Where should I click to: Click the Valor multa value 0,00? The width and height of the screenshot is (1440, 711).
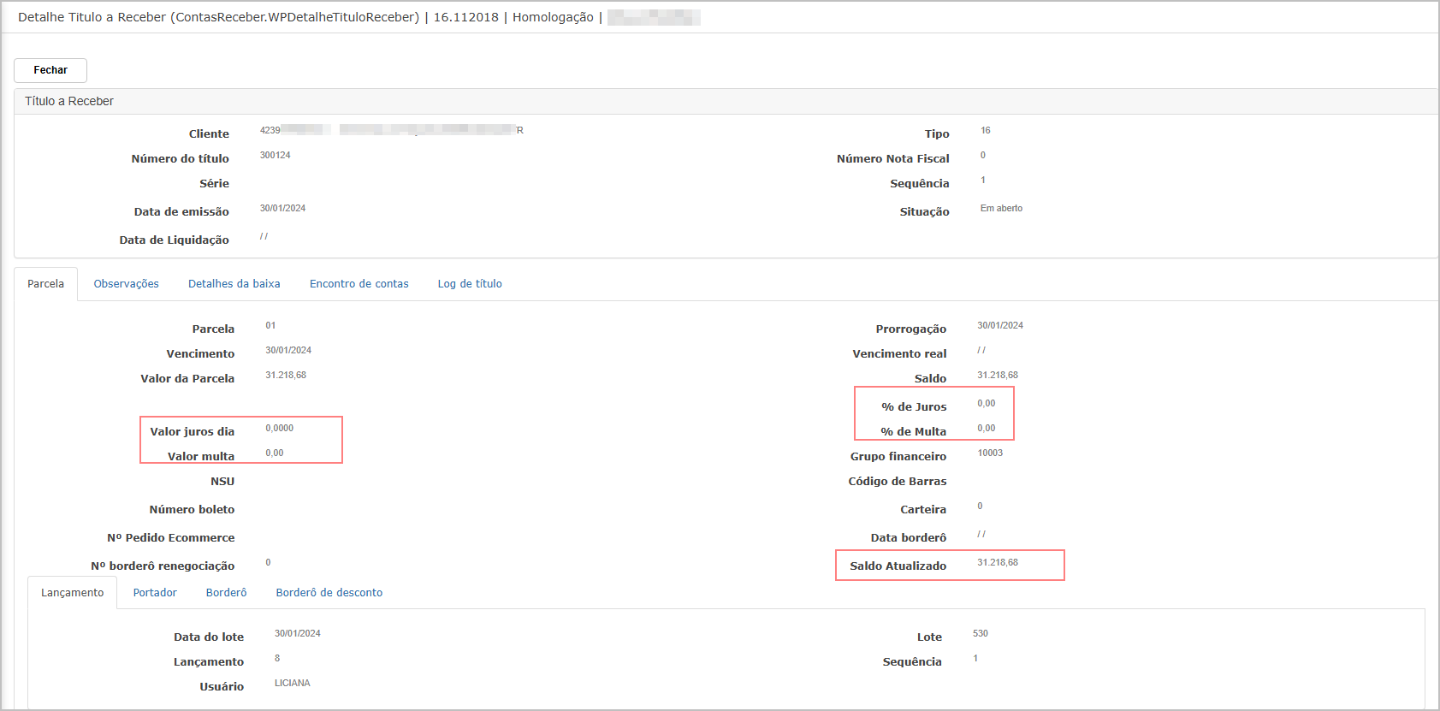coord(275,453)
